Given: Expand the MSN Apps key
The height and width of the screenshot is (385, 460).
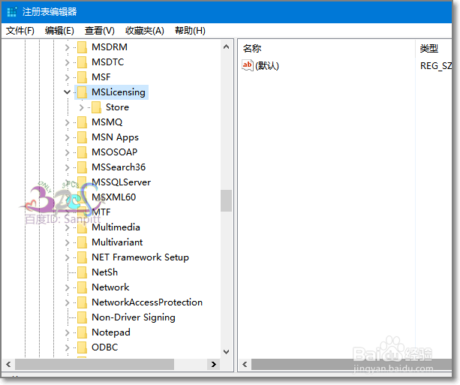Looking at the screenshot, I should (x=68, y=137).
